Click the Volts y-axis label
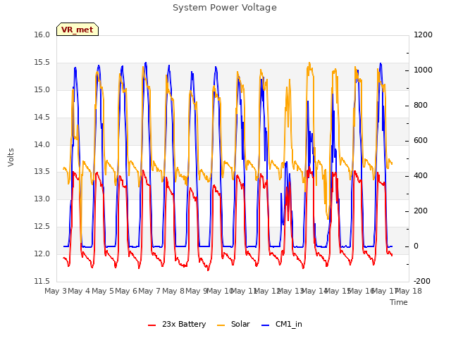 pyautogui.click(x=11, y=157)
